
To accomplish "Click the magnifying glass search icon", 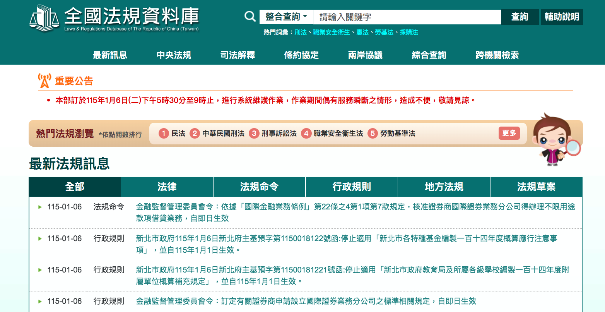I will tap(250, 17).
